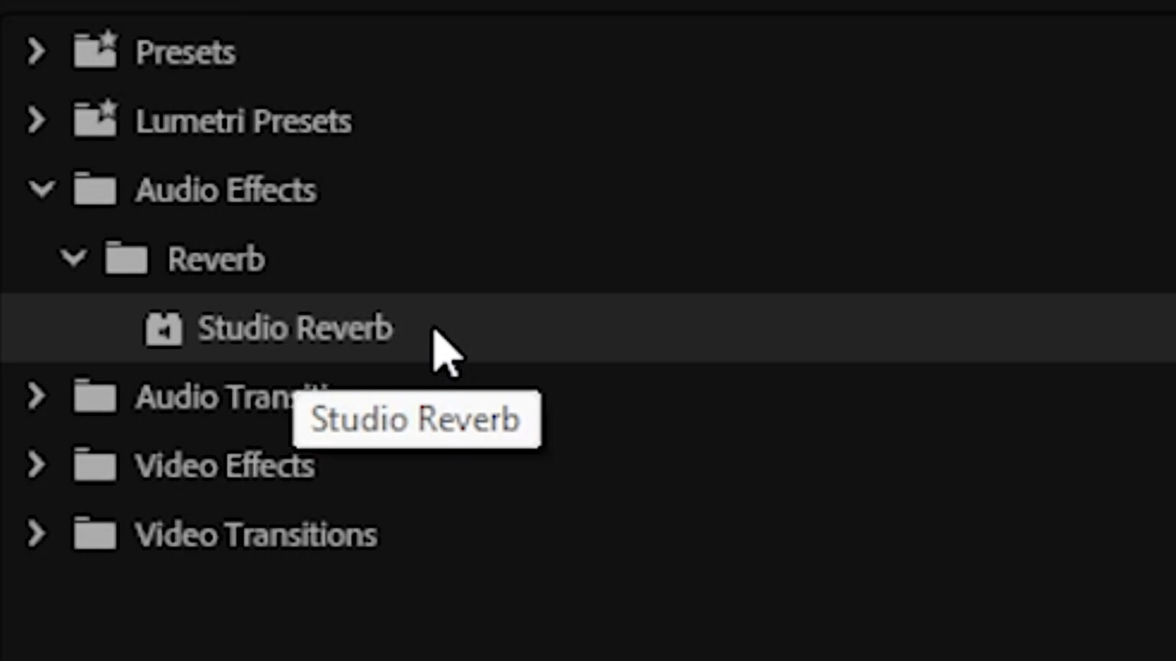Select the Studio Reverb effect
Image resolution: width=1176 pixels, height=661 pixels.
coord(295,327)
